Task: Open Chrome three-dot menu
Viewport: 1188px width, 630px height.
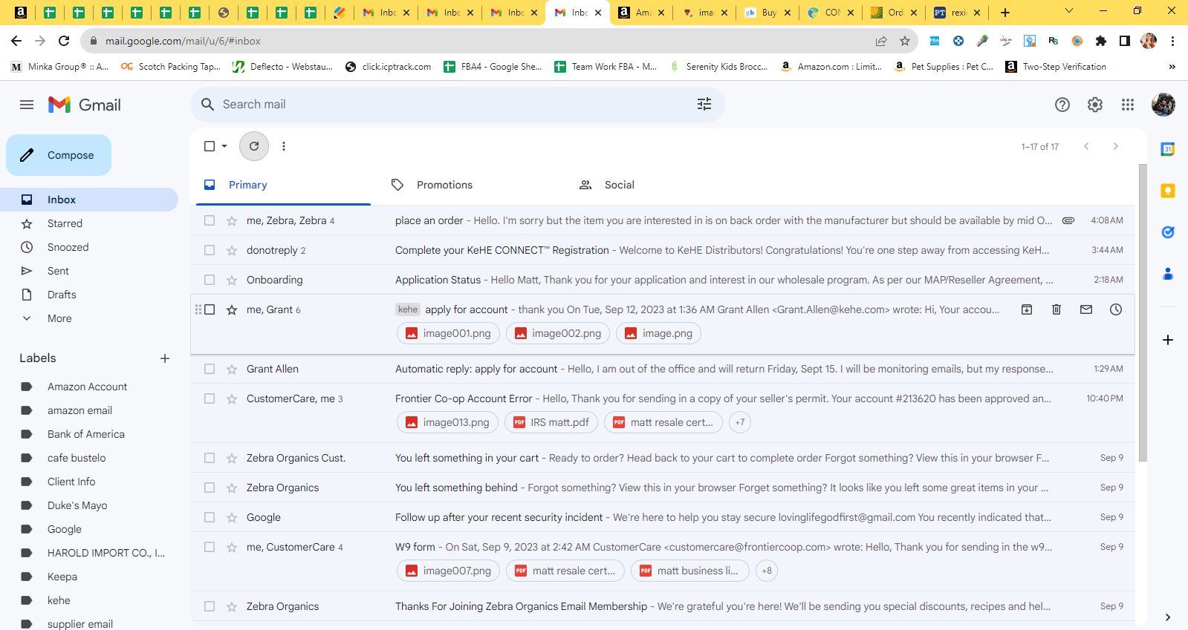Action: pyautogui.click(x=1172, y=41)
